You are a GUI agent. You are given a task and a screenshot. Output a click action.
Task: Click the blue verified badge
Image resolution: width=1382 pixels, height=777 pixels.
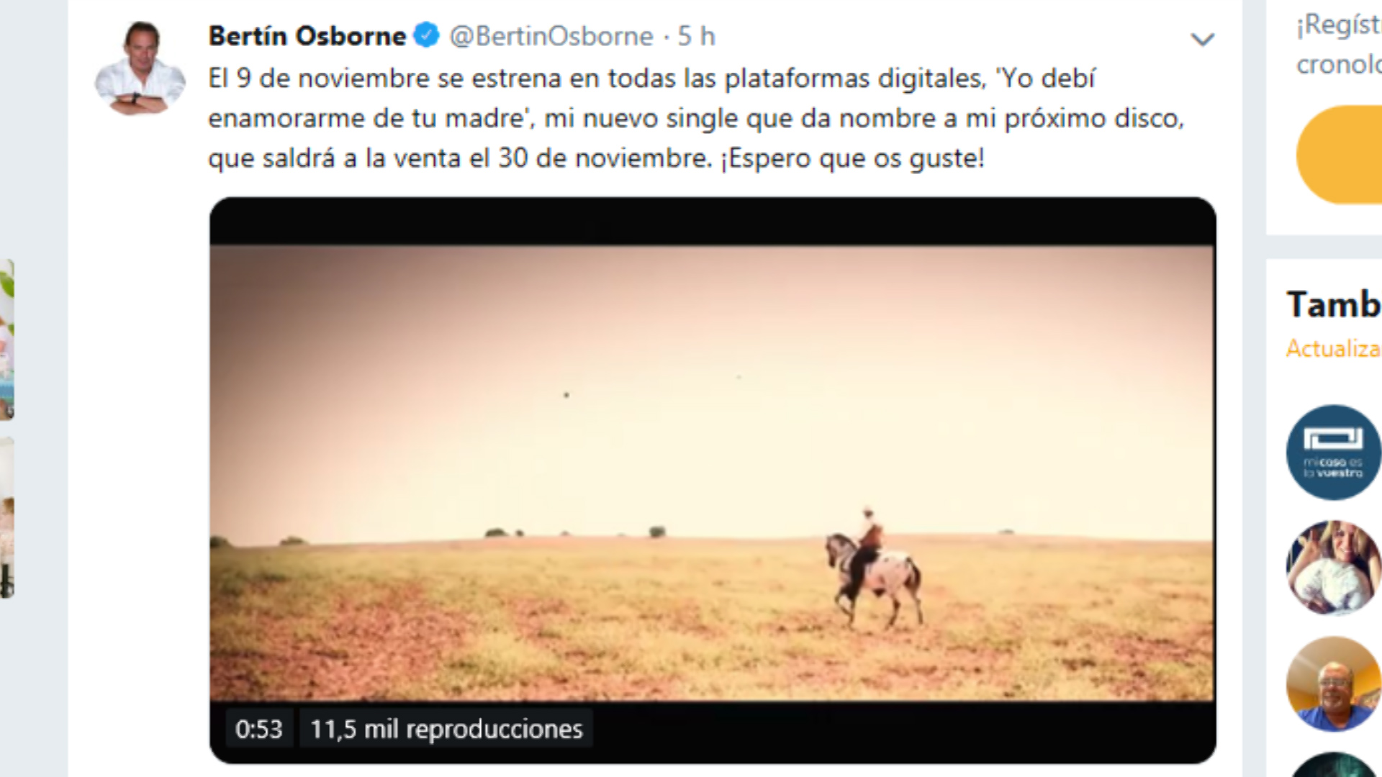(x=427, y=35)
